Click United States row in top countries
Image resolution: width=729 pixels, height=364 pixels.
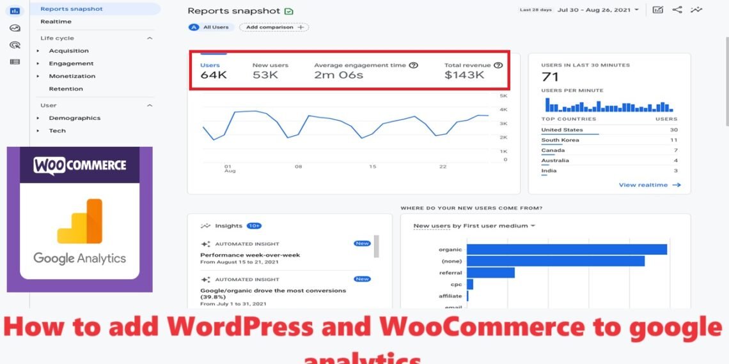click(609, 130)
